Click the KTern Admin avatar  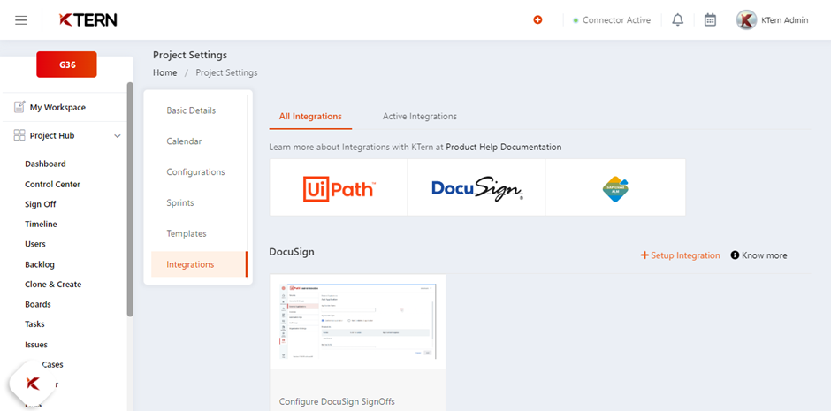(746, 20)
